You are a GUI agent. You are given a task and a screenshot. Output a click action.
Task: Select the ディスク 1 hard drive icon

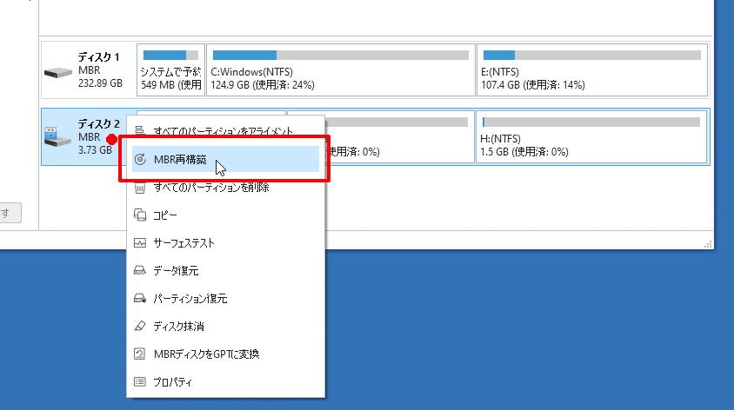pos(57,71)
